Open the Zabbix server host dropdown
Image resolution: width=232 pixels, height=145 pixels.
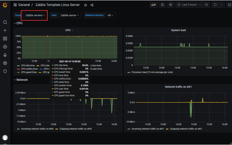(x=70, y=15)
